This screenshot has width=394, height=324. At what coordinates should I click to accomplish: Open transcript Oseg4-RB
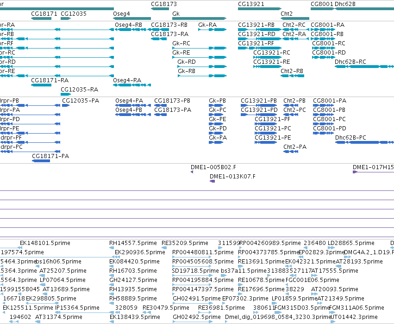click(128, 25)
